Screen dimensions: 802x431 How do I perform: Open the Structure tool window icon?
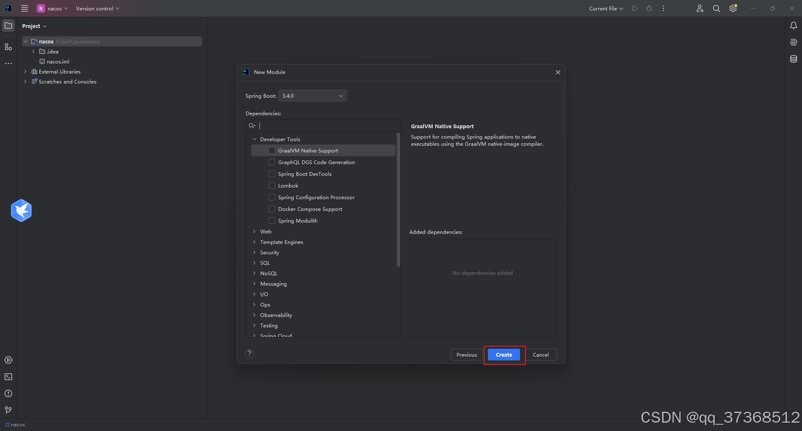tap(8, 47)
